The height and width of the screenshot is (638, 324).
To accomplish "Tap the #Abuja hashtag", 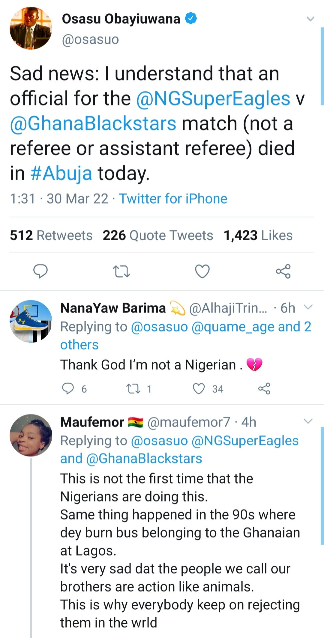I will pos(61,173).
